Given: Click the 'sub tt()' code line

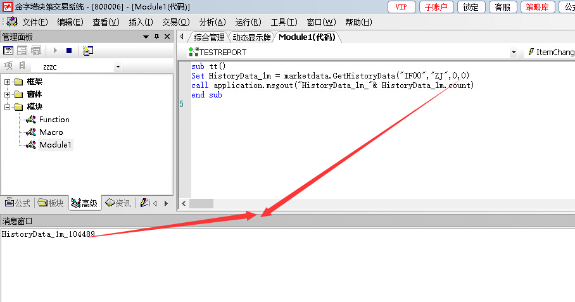Looking at the screenshot, I should [x=208, y=66].
